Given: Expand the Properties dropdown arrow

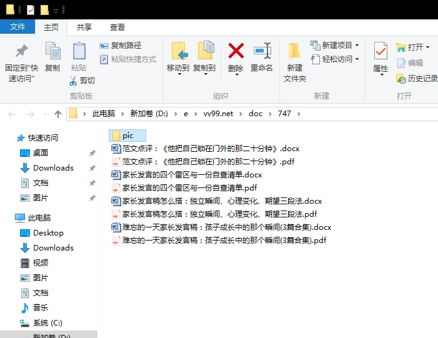Looking at the screenshot, I should (x=382, y=74).
